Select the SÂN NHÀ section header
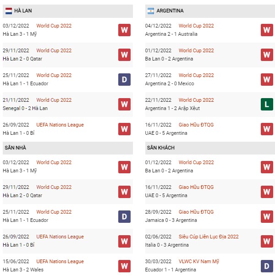 [x=68, y=148]
